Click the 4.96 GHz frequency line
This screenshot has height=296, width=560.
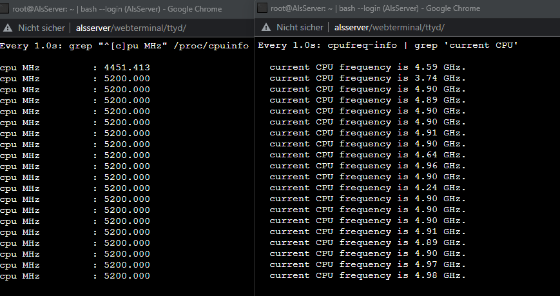click(368, 166)
